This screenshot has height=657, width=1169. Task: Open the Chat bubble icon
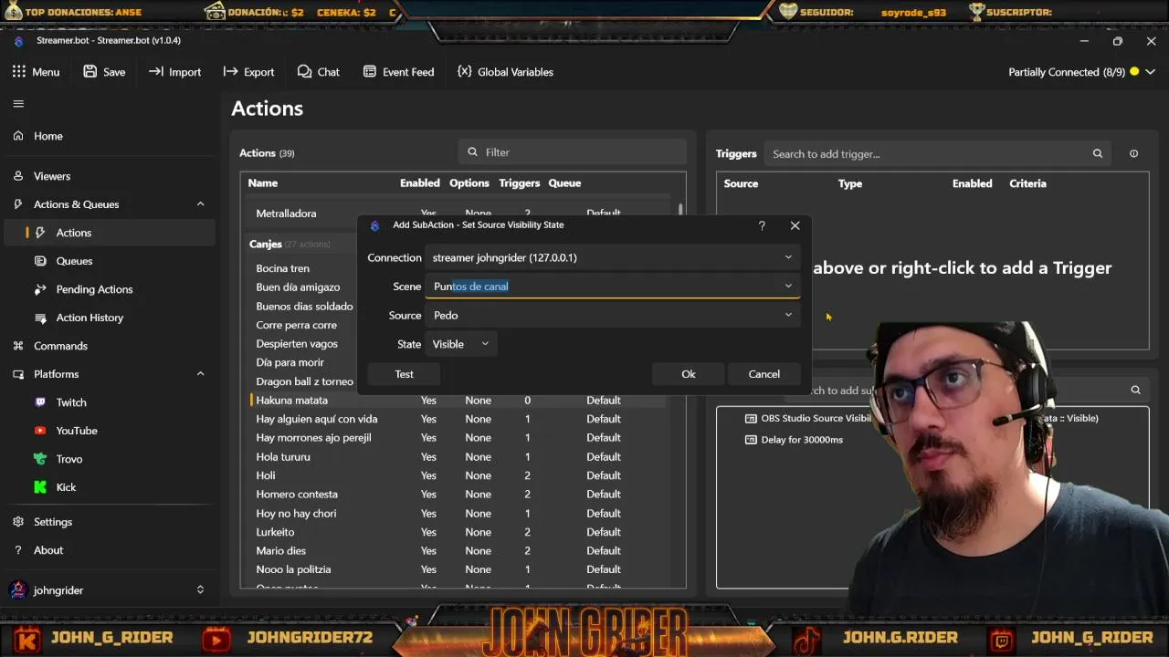click(x=304, y=71)
